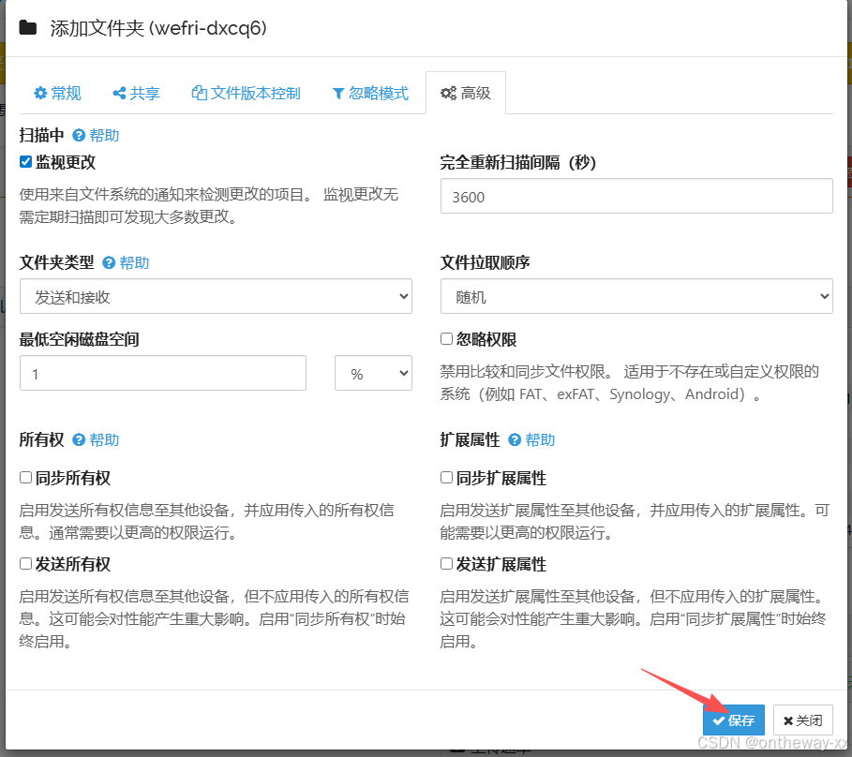Screen dimensions: 852x757
Task: Open the percent unit dropdown
Action: [373, 373]
